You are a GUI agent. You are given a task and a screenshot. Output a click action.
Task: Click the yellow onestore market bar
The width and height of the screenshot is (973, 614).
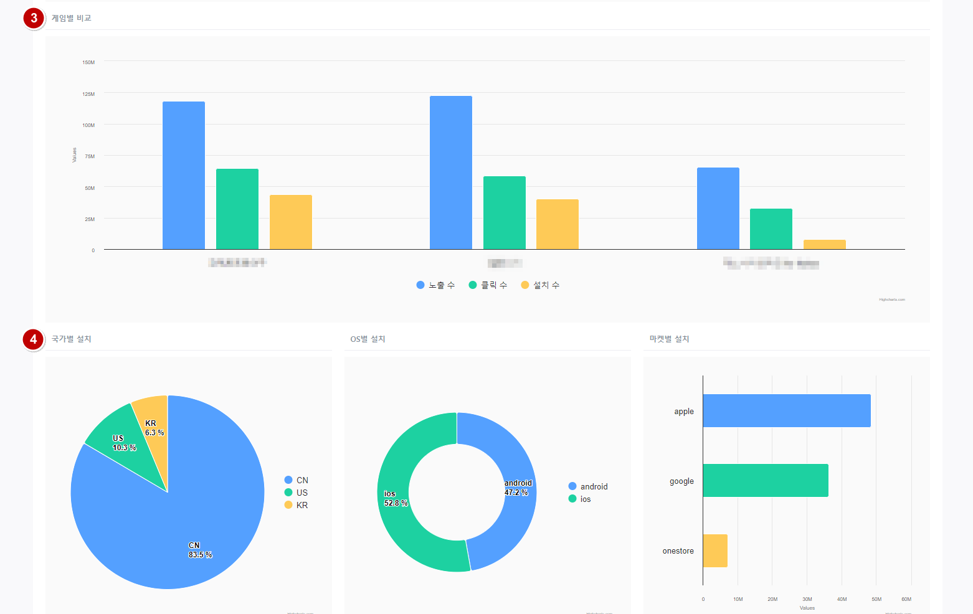(715, 550)
